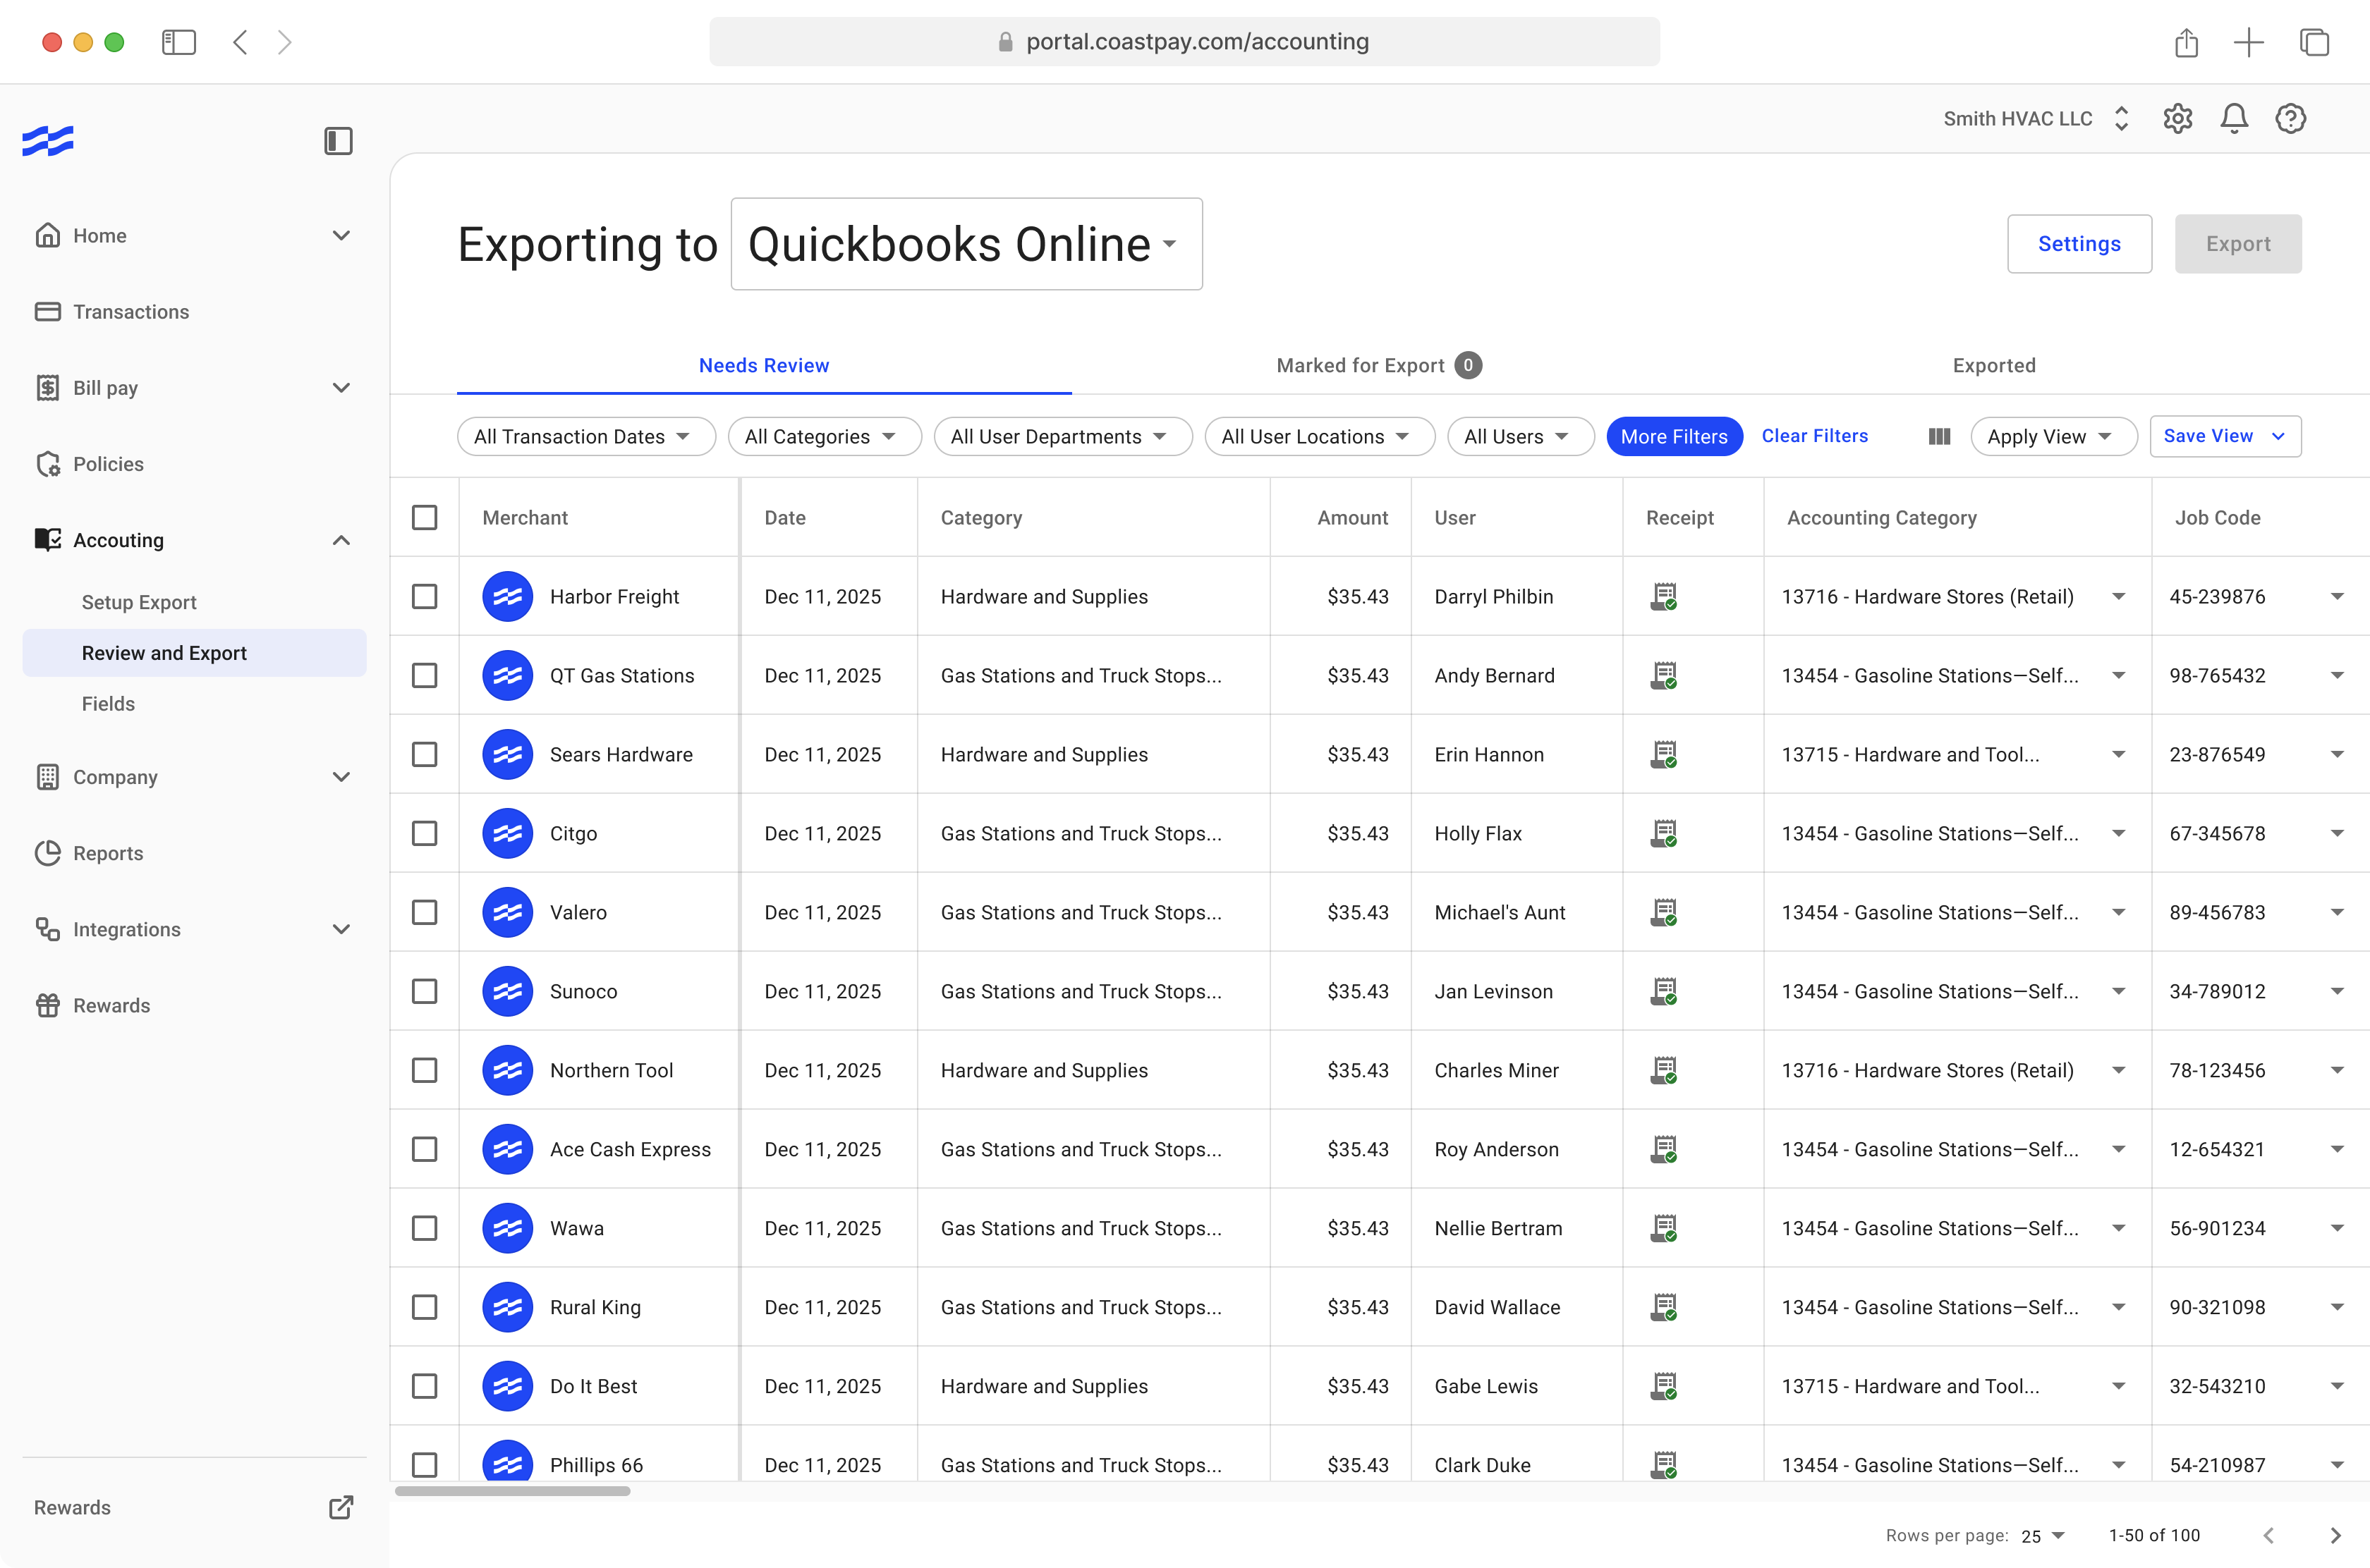This screenshot has width=2370, height=1568.
Task: Click the Coast logo in sidebar
Action: coord(48,141)
